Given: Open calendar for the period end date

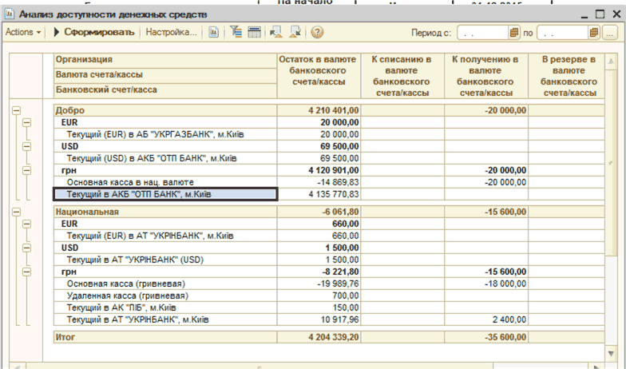Looking at the screenshot, I should [x=593, y=33].
